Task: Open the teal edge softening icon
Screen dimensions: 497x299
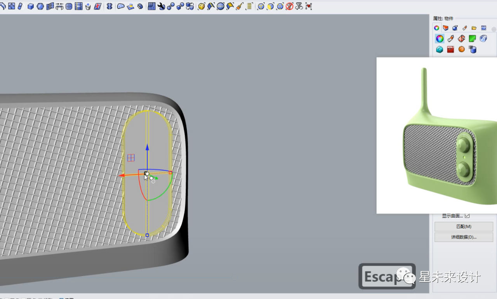Action: coord(440,49)
